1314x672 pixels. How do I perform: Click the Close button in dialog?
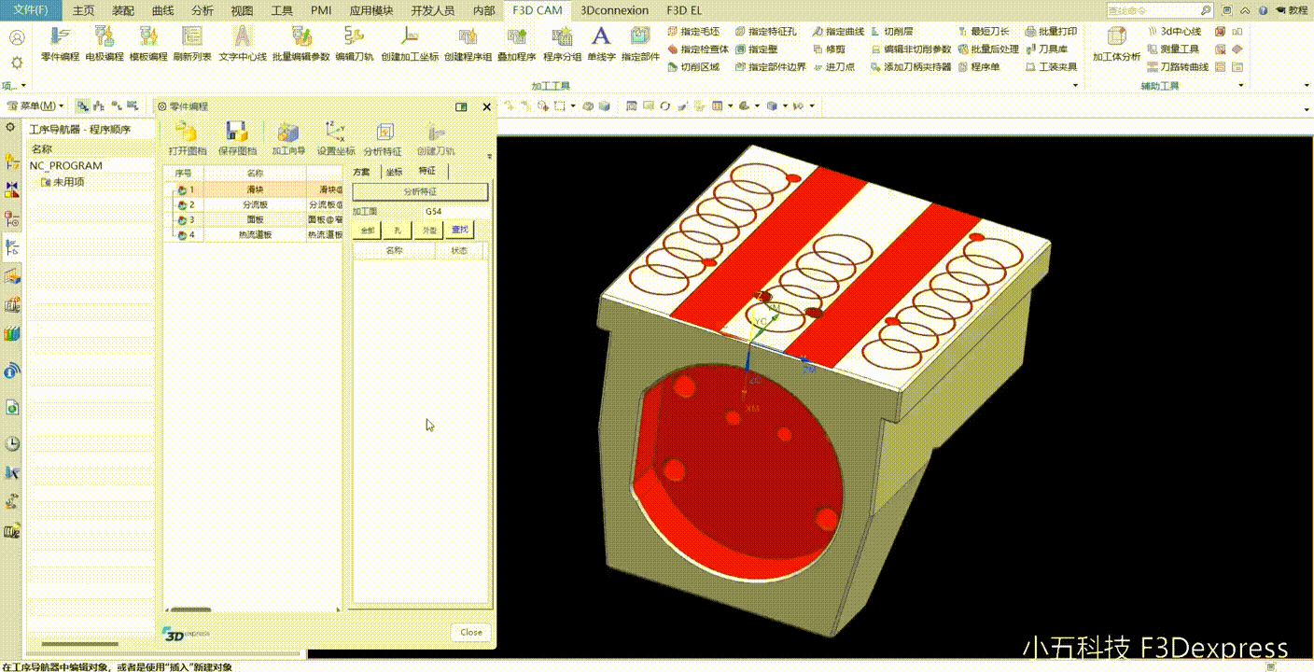(x=471, y=632)
